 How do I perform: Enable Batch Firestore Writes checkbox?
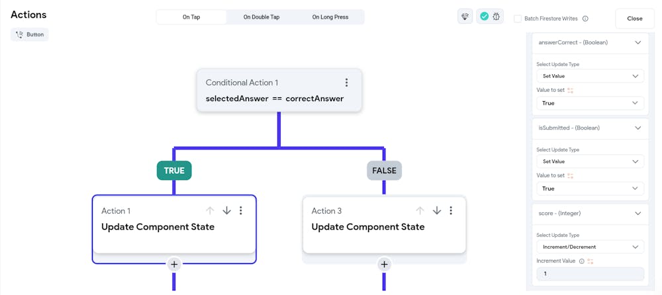click(518, 19)
